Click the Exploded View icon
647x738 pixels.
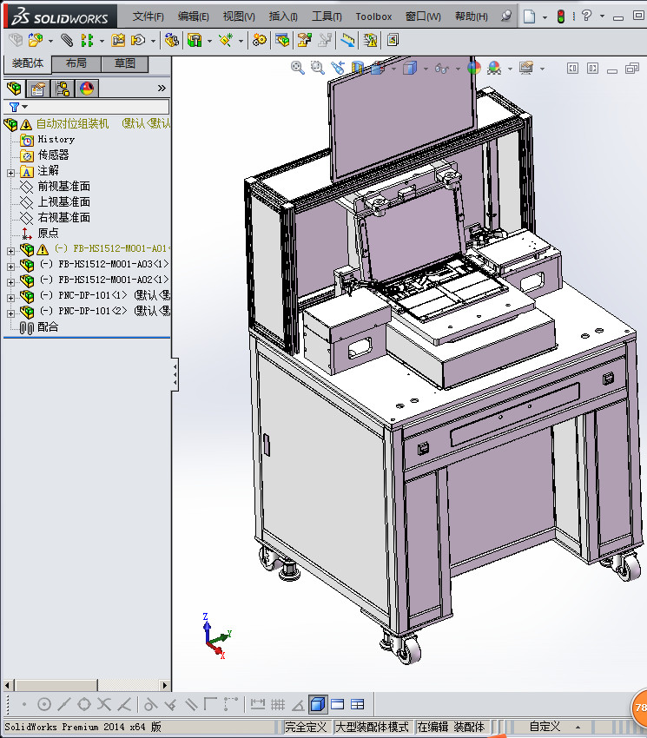pyautogui.click(x=304, y=40)
